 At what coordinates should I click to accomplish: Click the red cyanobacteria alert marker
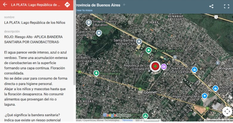[155, 66]
